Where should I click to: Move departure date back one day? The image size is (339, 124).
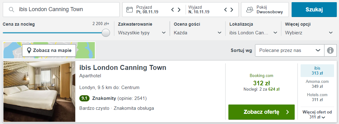tap(225, 10)
